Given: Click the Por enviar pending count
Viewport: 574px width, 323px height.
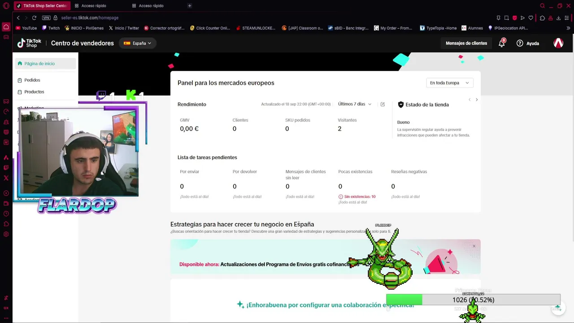Looking at the screenshot, I should [x=182, y=186].
